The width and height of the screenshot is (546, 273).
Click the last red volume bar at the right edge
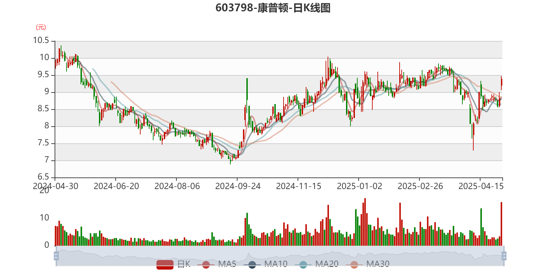(x=501, y=224)
